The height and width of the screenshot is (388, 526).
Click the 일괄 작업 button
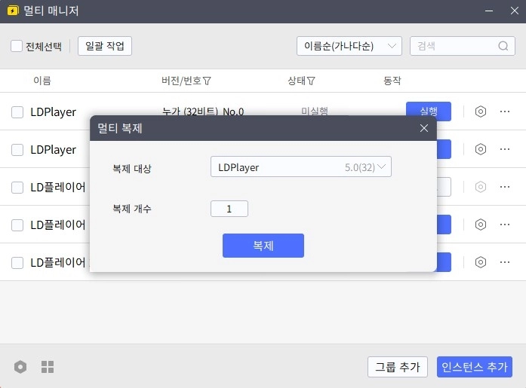tap(105, 46)
